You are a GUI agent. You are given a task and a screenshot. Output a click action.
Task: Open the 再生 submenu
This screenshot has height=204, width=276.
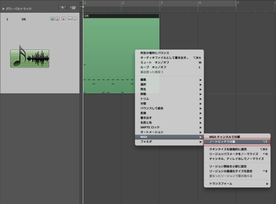click(169, 89)
